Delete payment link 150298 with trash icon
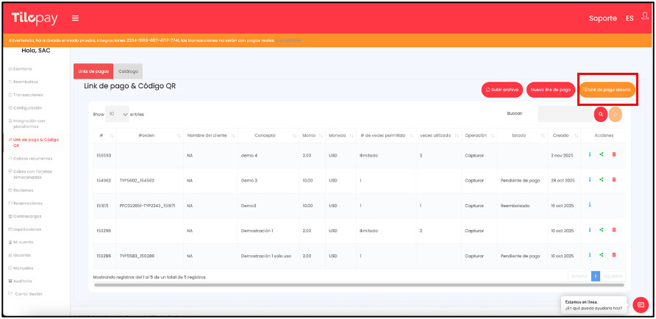 coord(614,230)
